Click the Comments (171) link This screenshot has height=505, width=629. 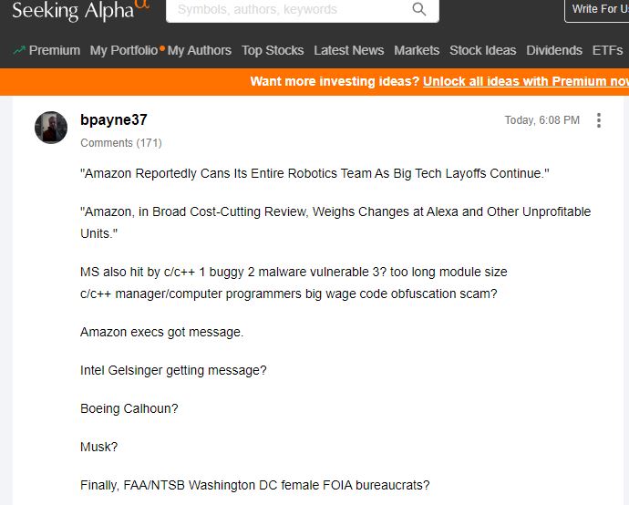coord(121,143)
